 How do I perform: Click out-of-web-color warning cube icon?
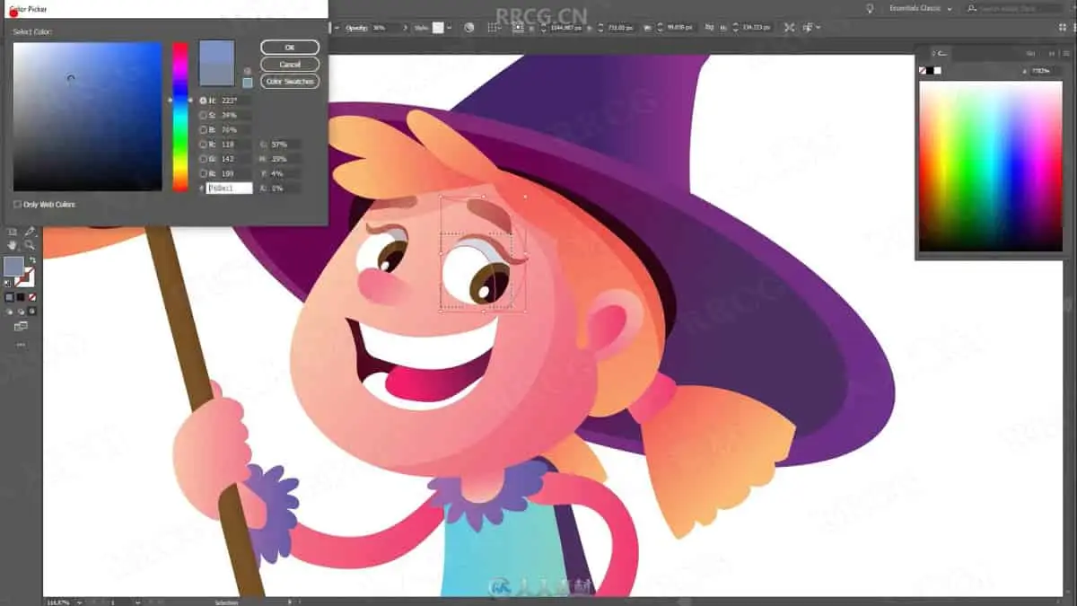click(x=248, y=71)
